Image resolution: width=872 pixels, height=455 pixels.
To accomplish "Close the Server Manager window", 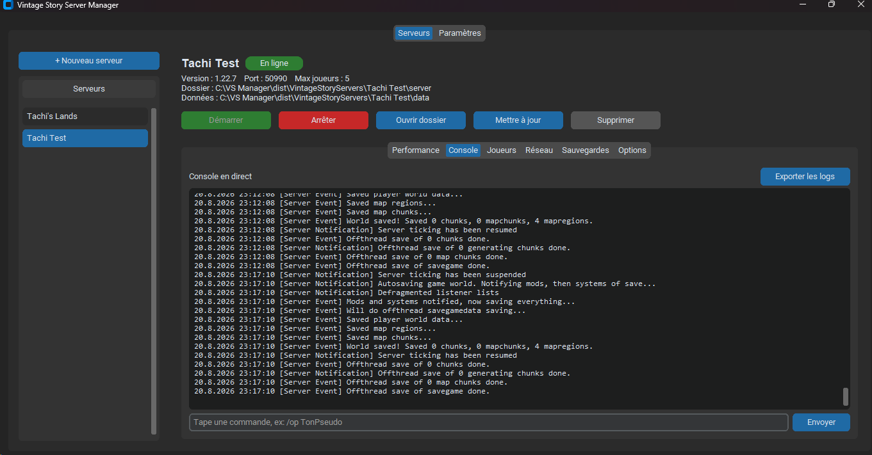I will point(860,5).
